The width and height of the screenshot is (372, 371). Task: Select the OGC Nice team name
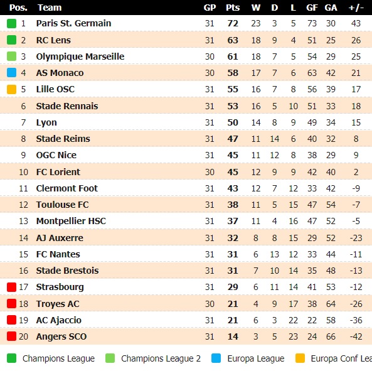pos(56,155)
